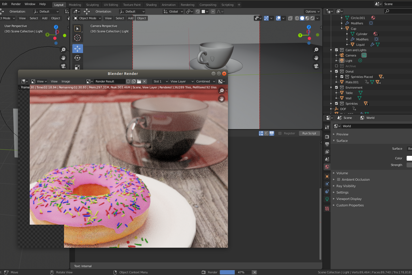Toggle X-ray mode in viewport header
Image resolution: width=412 pixels, height=275 pixels.
tap(290, 18)
